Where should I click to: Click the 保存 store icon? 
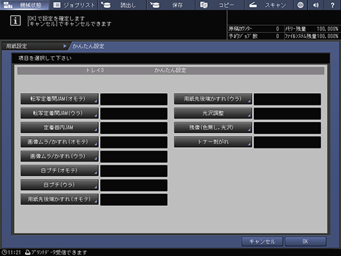pyautogui.click(x=155, y=5)
